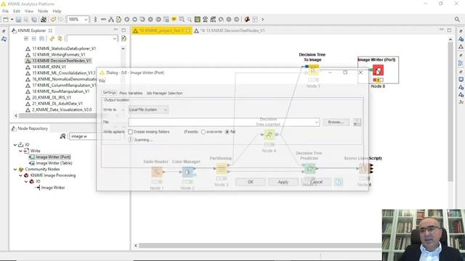The image size is (465, 261).
Task: Maximize the KNIME Explorer panel
Action: tap(124, 30)
